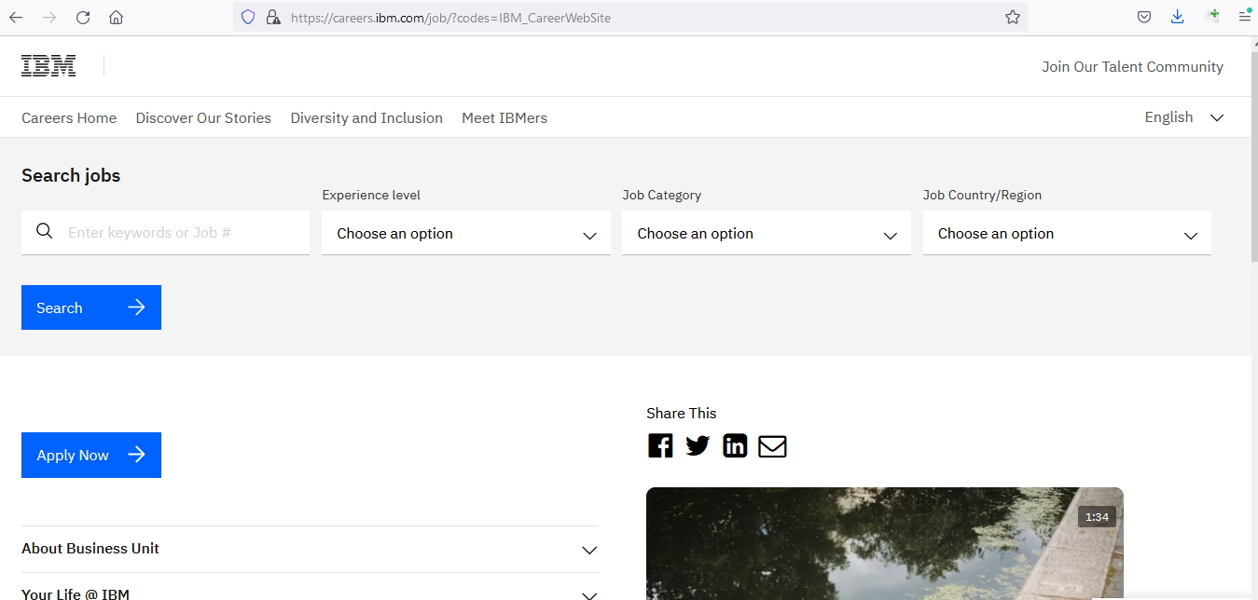Screen dimensions: 1258x600
Task: Open the Job Country/Region dropdown
Action: [1067, 233]
